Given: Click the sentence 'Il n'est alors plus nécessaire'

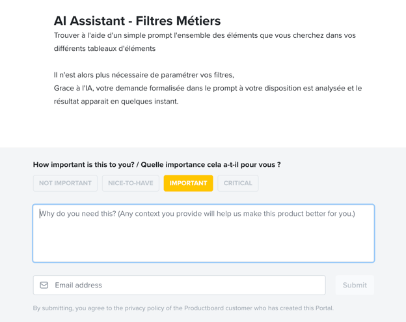Looking at the screenshot, I should [144, 75].
